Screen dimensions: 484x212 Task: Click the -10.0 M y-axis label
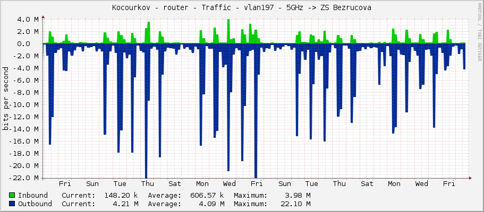pos(24,105)
